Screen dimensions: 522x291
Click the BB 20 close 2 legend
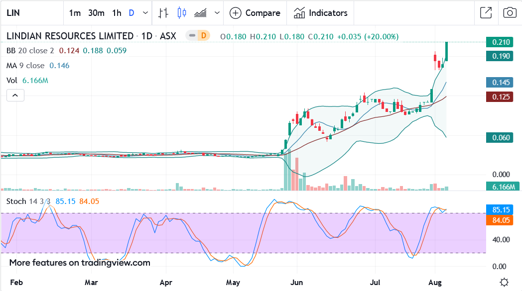coord(30,51)
